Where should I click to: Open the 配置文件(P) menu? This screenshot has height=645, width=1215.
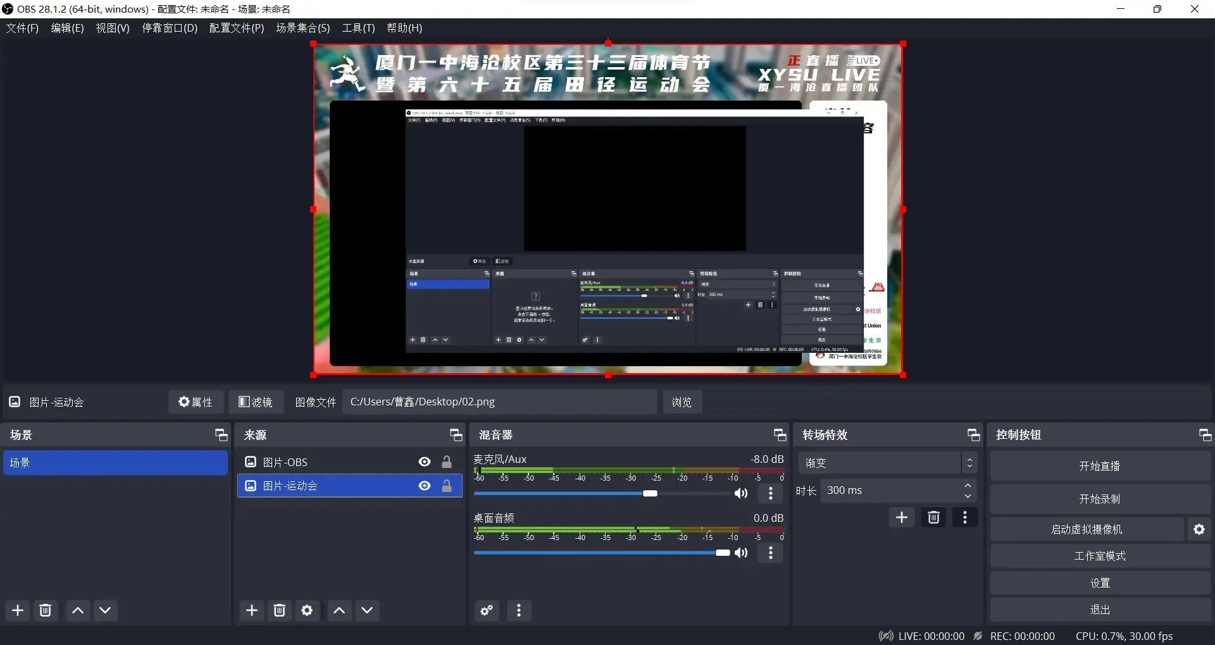pos(237,28)
